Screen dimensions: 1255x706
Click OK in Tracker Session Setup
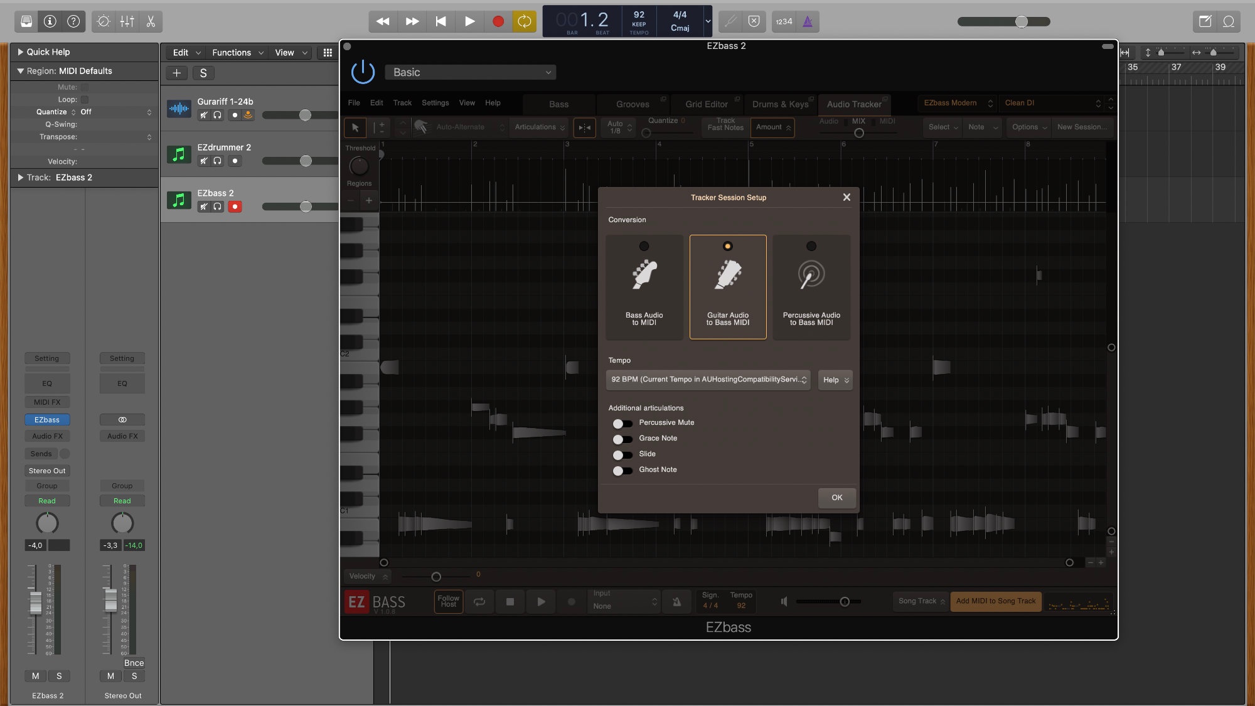[x=836, y=498]
